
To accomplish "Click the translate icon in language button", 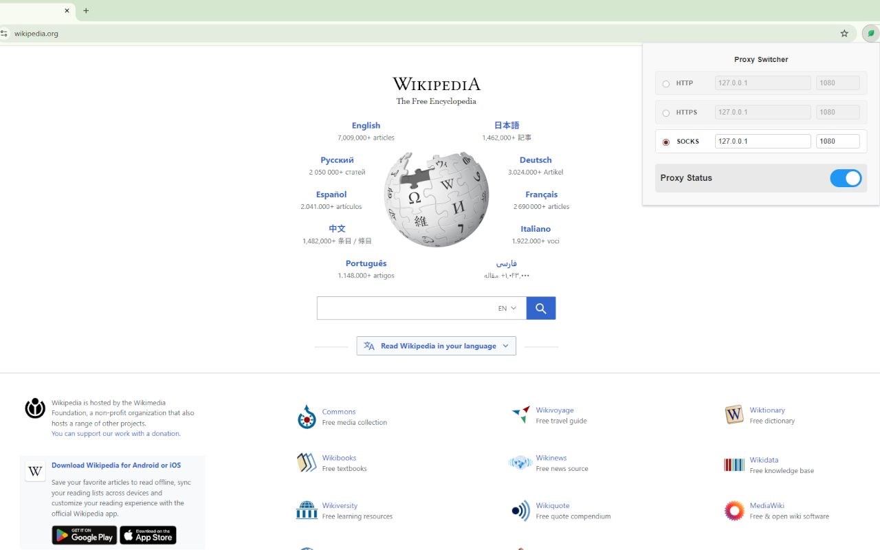I will coord(369,346).
